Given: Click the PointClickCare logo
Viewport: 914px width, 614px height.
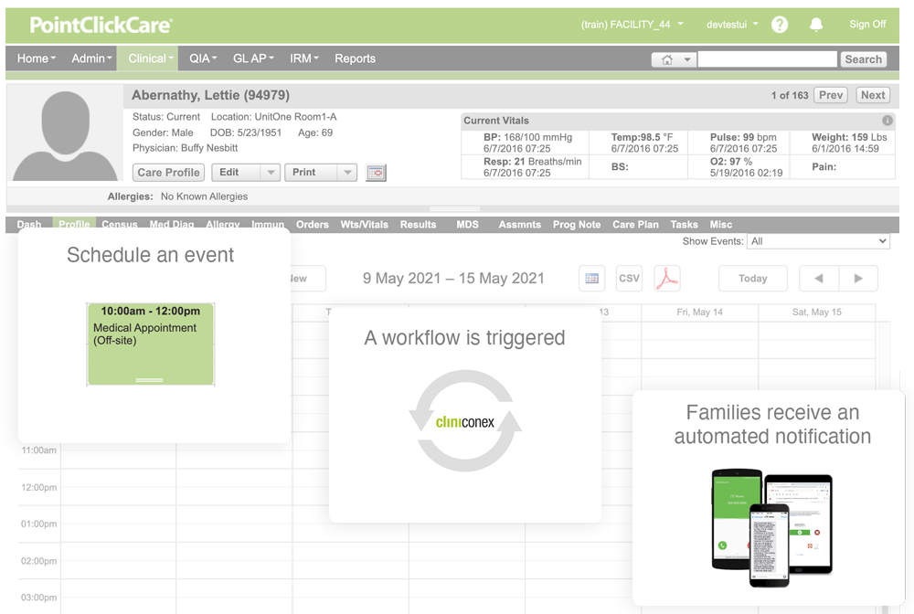Looking at the screenshot, I should (101, 25).
